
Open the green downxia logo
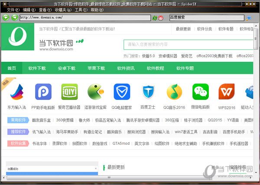(x=18, y=37)
